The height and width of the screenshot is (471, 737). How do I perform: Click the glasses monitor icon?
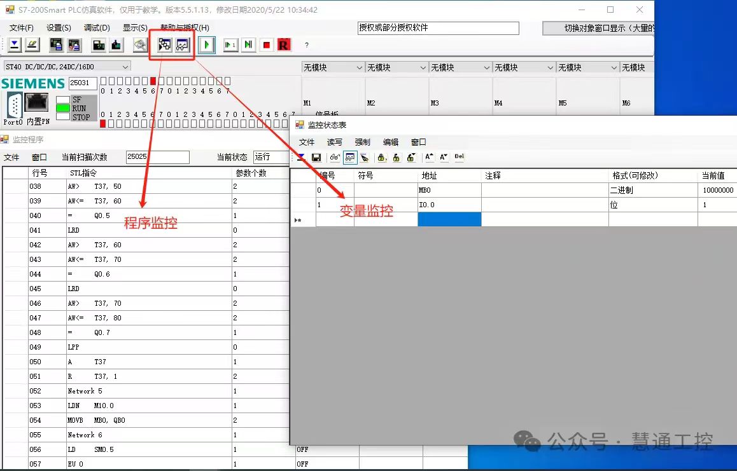point(335,158)
